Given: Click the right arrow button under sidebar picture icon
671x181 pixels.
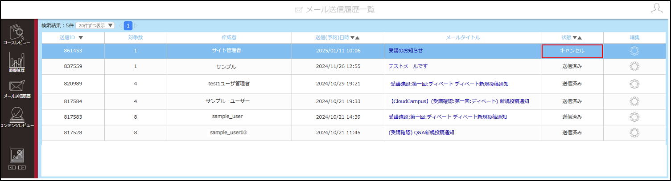Looking at the screenshot, I should pos(22,168).
